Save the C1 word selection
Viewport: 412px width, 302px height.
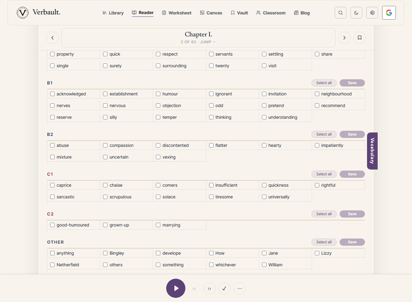352,174
